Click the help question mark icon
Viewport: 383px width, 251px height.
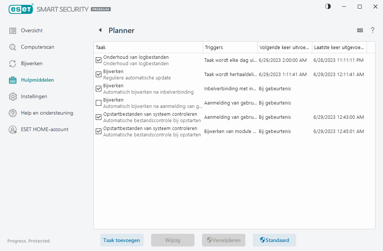pyautogui.click(x=373, y=30)
